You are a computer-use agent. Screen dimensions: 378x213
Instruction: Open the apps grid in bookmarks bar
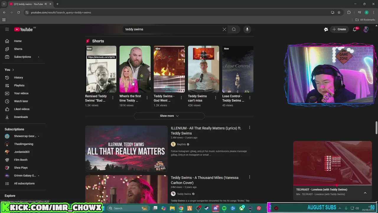tap(4, 20)
